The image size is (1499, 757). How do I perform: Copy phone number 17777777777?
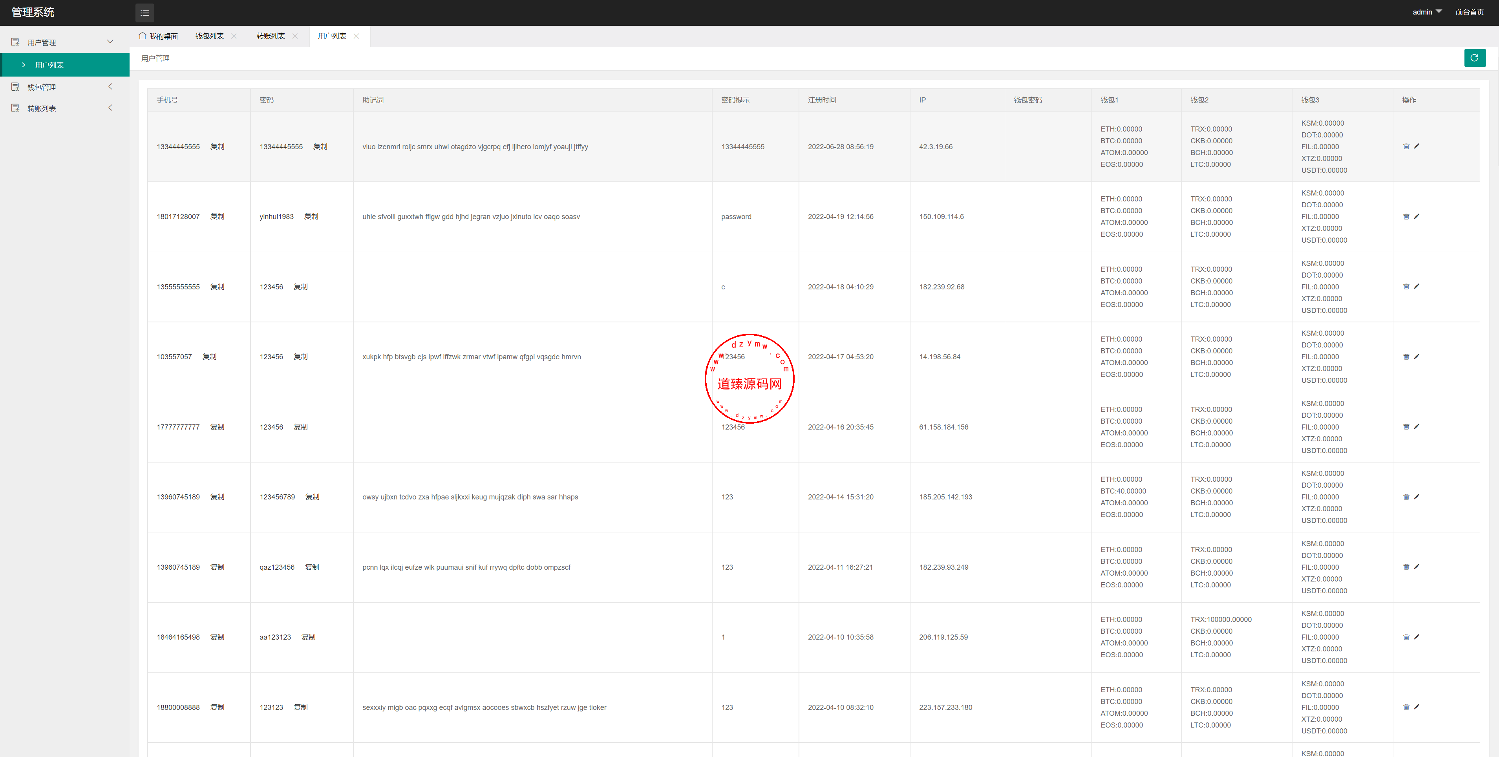coord(217,427)
